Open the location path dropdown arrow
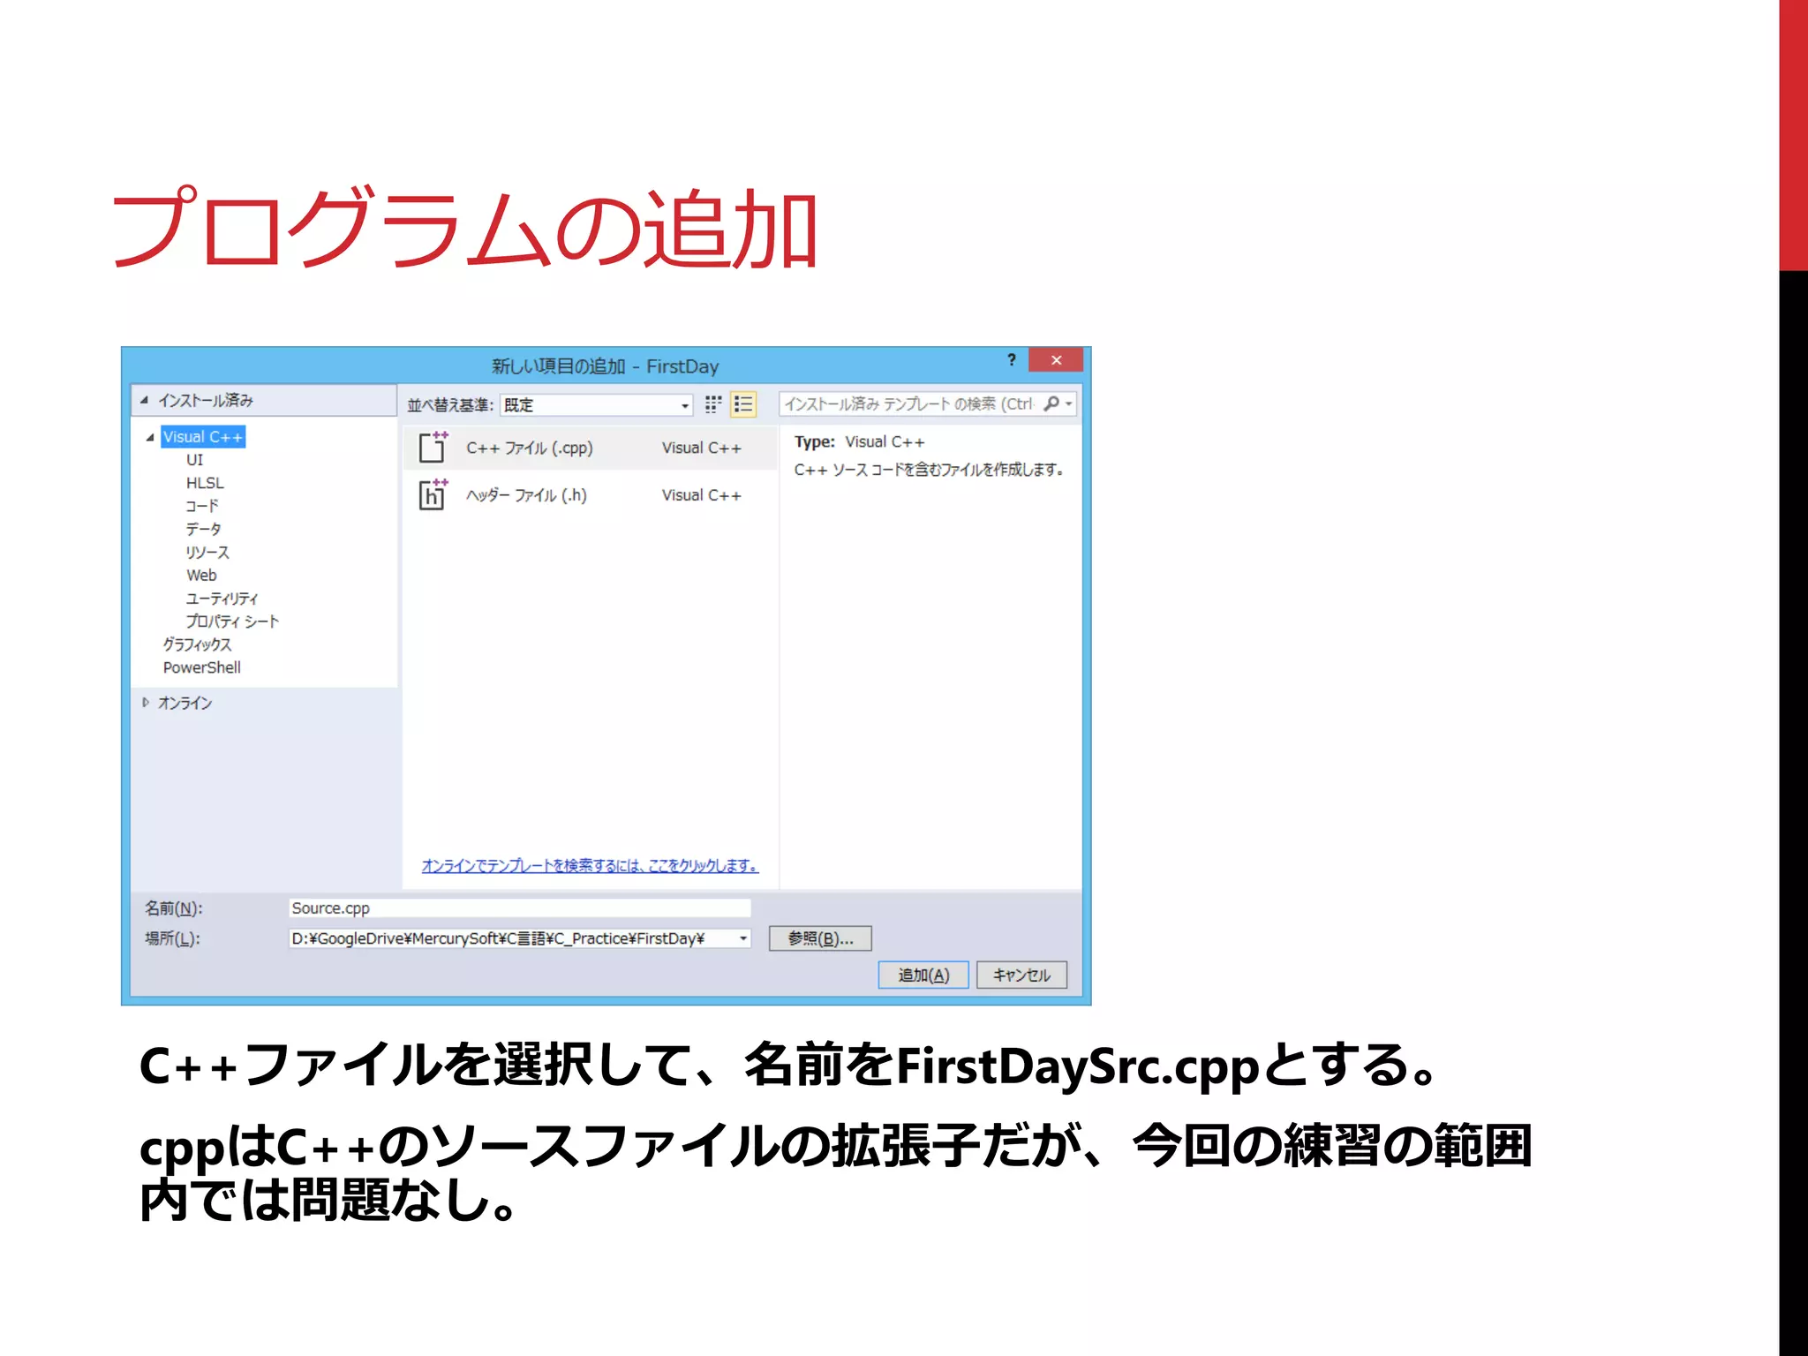1808x1356 pixels. [743, 938]
